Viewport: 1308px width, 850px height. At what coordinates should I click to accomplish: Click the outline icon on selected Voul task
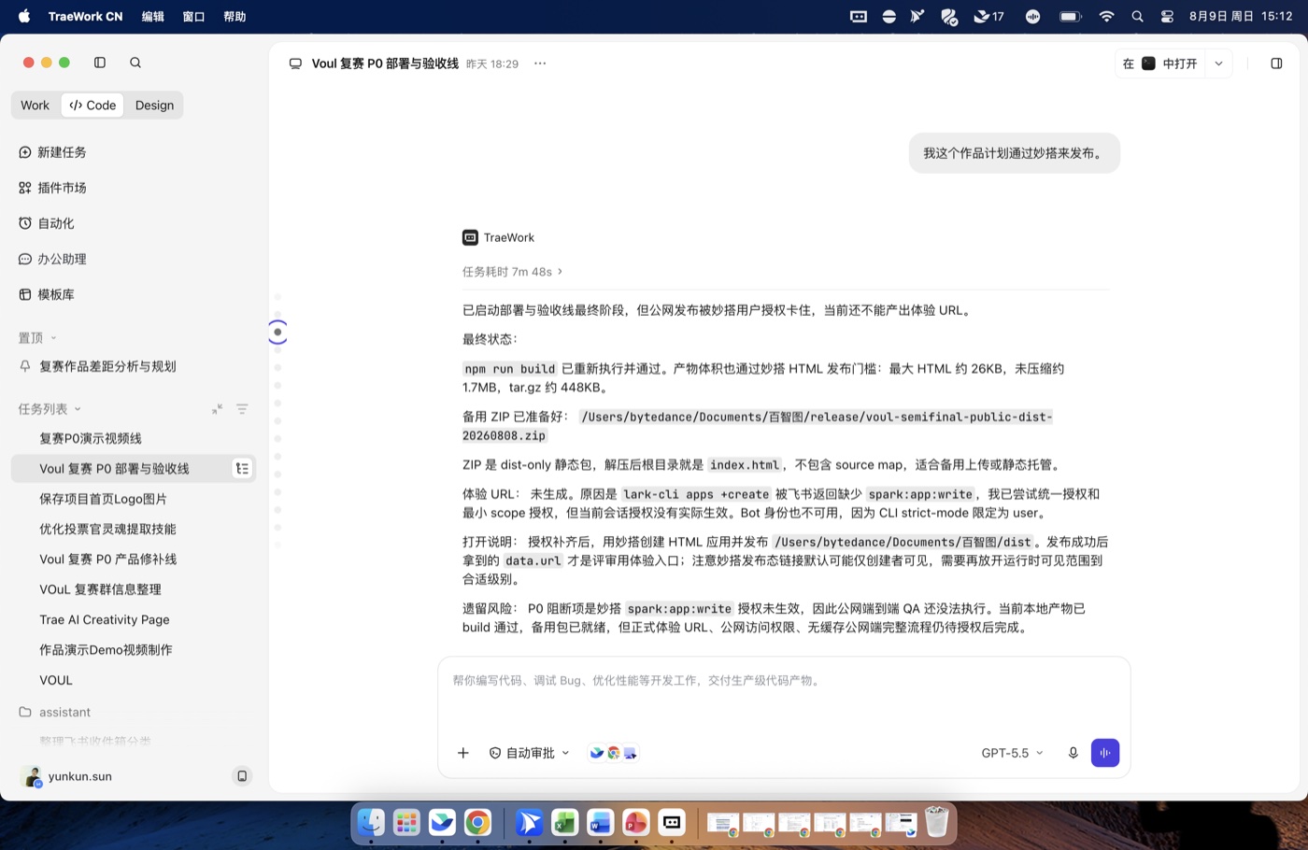coord(242,469)
